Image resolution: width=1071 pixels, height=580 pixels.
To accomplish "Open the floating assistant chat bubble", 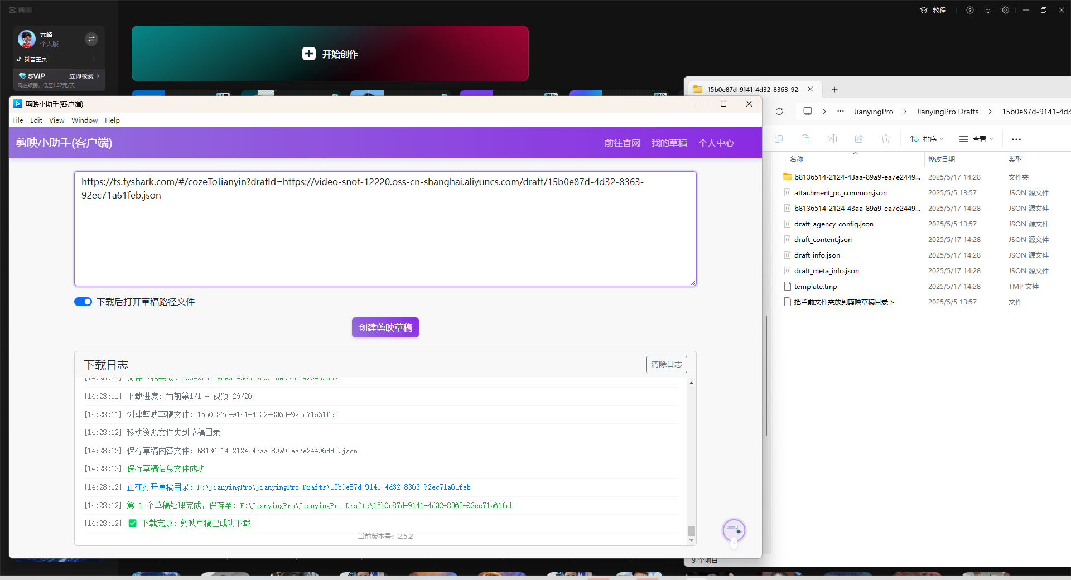I will (x=734, y=530).
